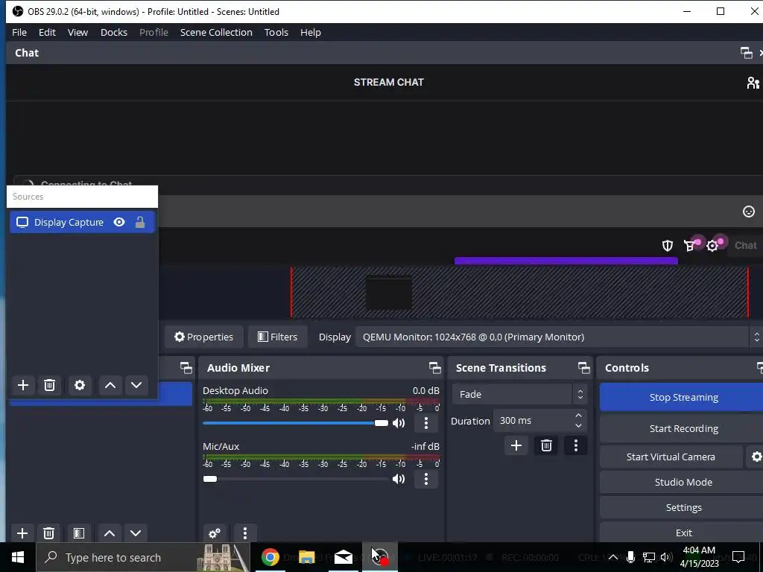Move scene up arrow
The height and width of the screenshot is (572, 763).
click(110, 533)
